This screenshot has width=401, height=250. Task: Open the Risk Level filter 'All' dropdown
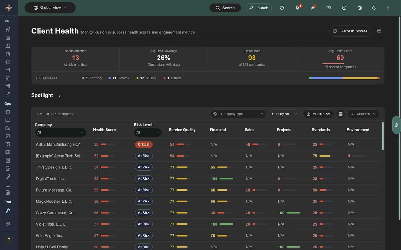click(148, 132)
